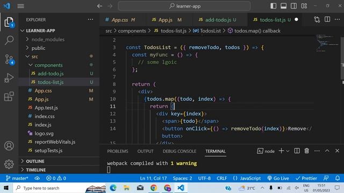Open index.css in the file tree

pos(59,116)
